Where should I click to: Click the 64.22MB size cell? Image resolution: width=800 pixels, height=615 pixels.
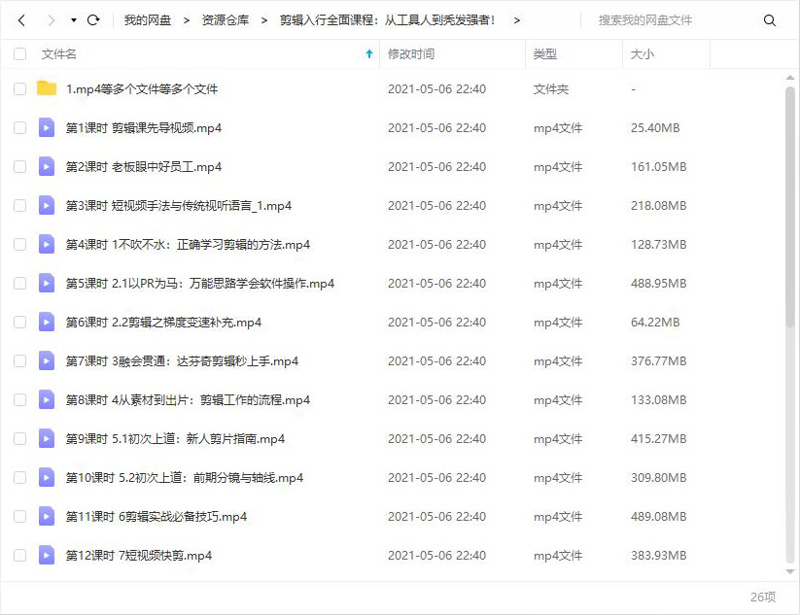point(655,323)
